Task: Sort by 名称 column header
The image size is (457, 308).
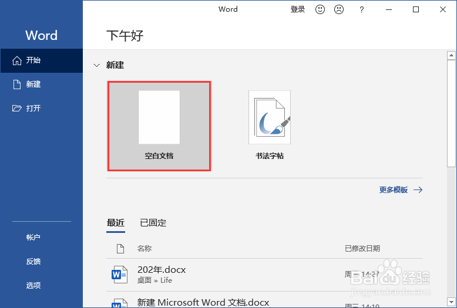Action: 145,249
